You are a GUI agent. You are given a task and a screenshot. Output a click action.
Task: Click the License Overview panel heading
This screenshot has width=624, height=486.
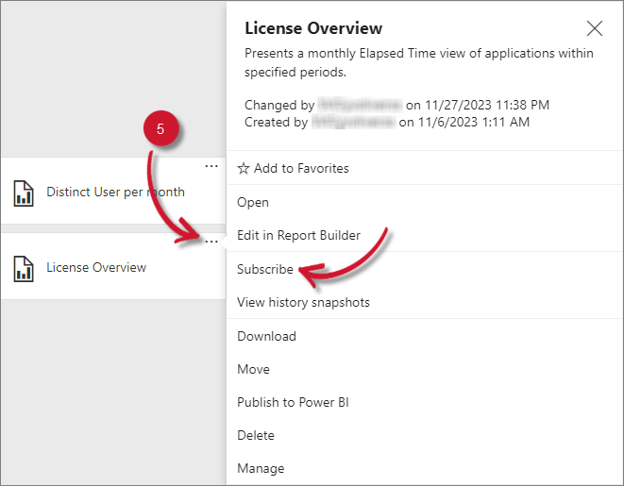[x=313, y=28]
